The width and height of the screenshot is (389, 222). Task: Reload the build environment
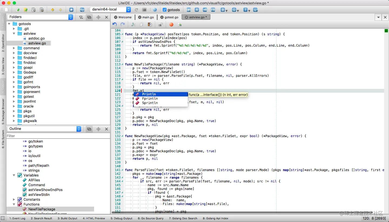click(137, 10)
